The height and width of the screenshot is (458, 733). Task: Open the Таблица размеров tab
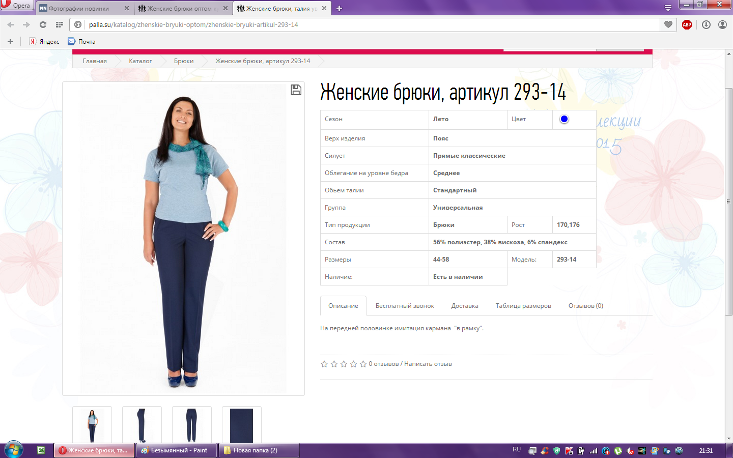(523, 306)
